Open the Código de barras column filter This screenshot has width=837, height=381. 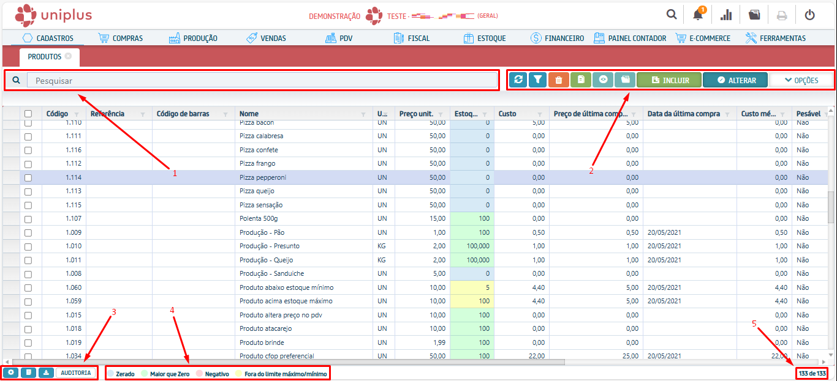point(225,114)
